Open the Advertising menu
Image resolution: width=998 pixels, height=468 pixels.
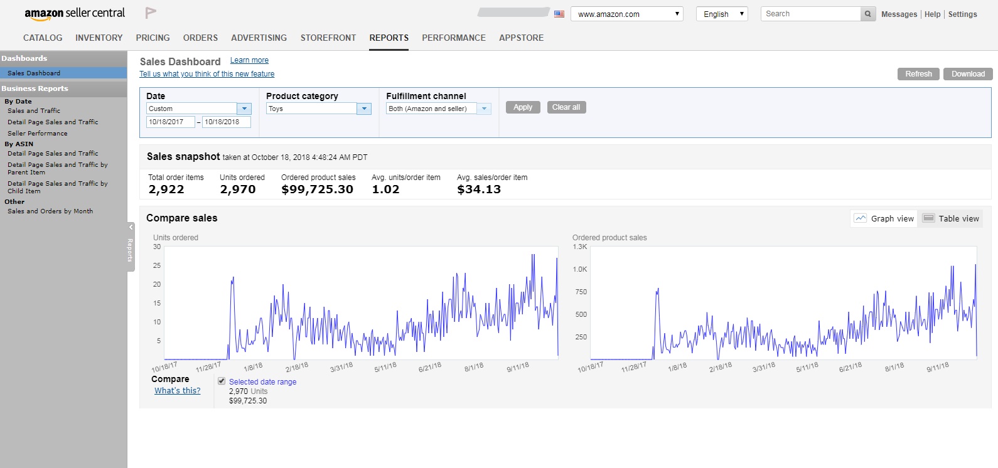[x=259, y=38]
